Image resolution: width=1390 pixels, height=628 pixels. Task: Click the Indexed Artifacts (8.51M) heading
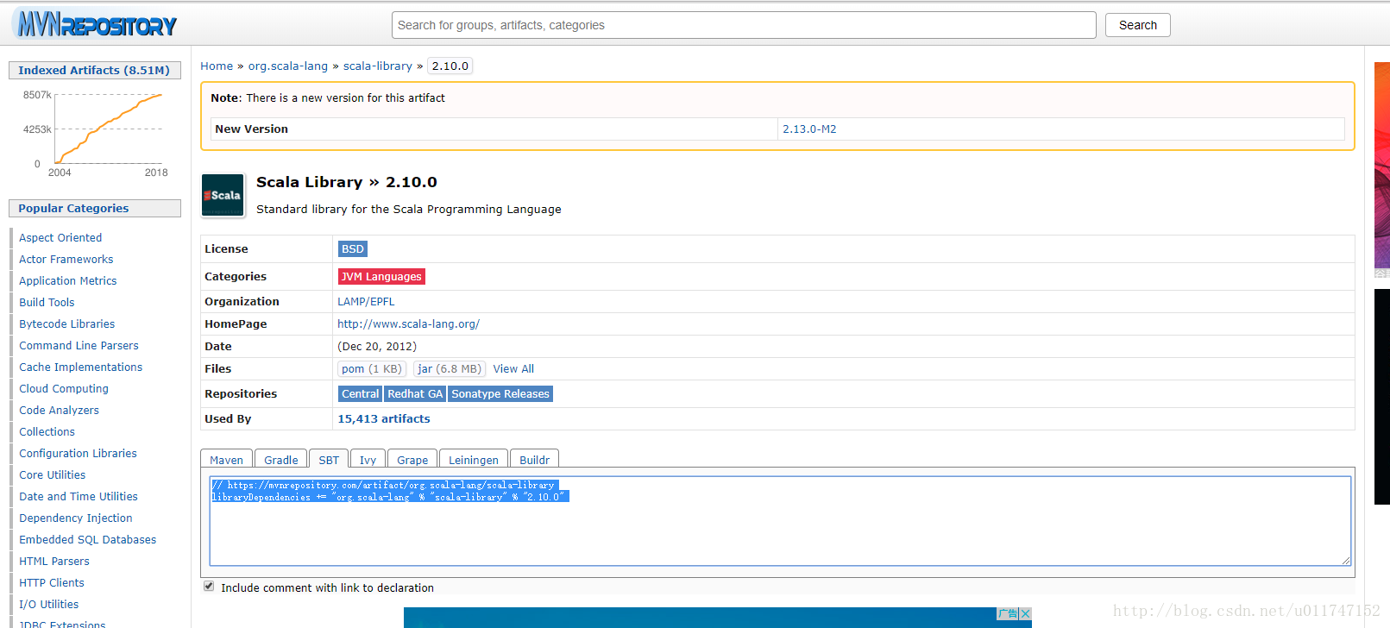click(95, 70)
